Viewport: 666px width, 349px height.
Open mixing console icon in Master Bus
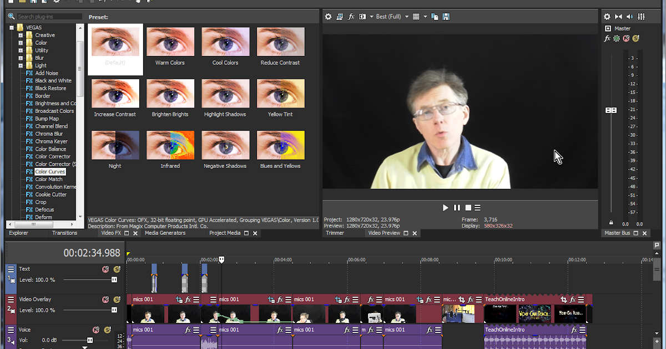642,17
